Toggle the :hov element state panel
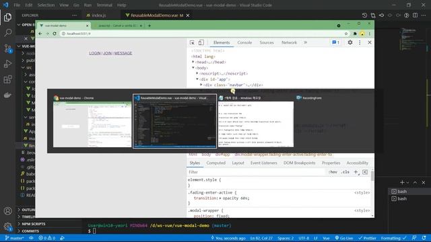This screenshot has width=431, height=242. point(333,172)
